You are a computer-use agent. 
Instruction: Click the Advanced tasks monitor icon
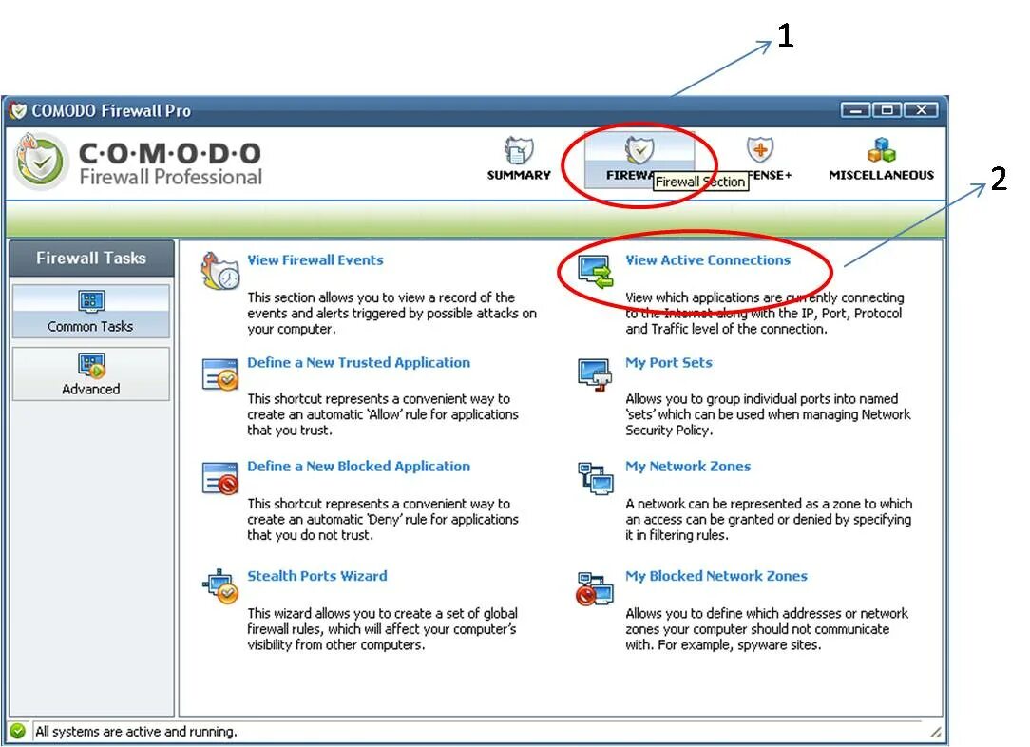[x=91, y=365]
